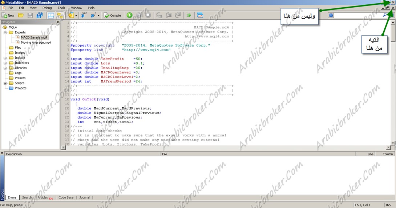Screen dimensions: 396x208
Task: Select the Experts folder
Action: coord(20,32)
